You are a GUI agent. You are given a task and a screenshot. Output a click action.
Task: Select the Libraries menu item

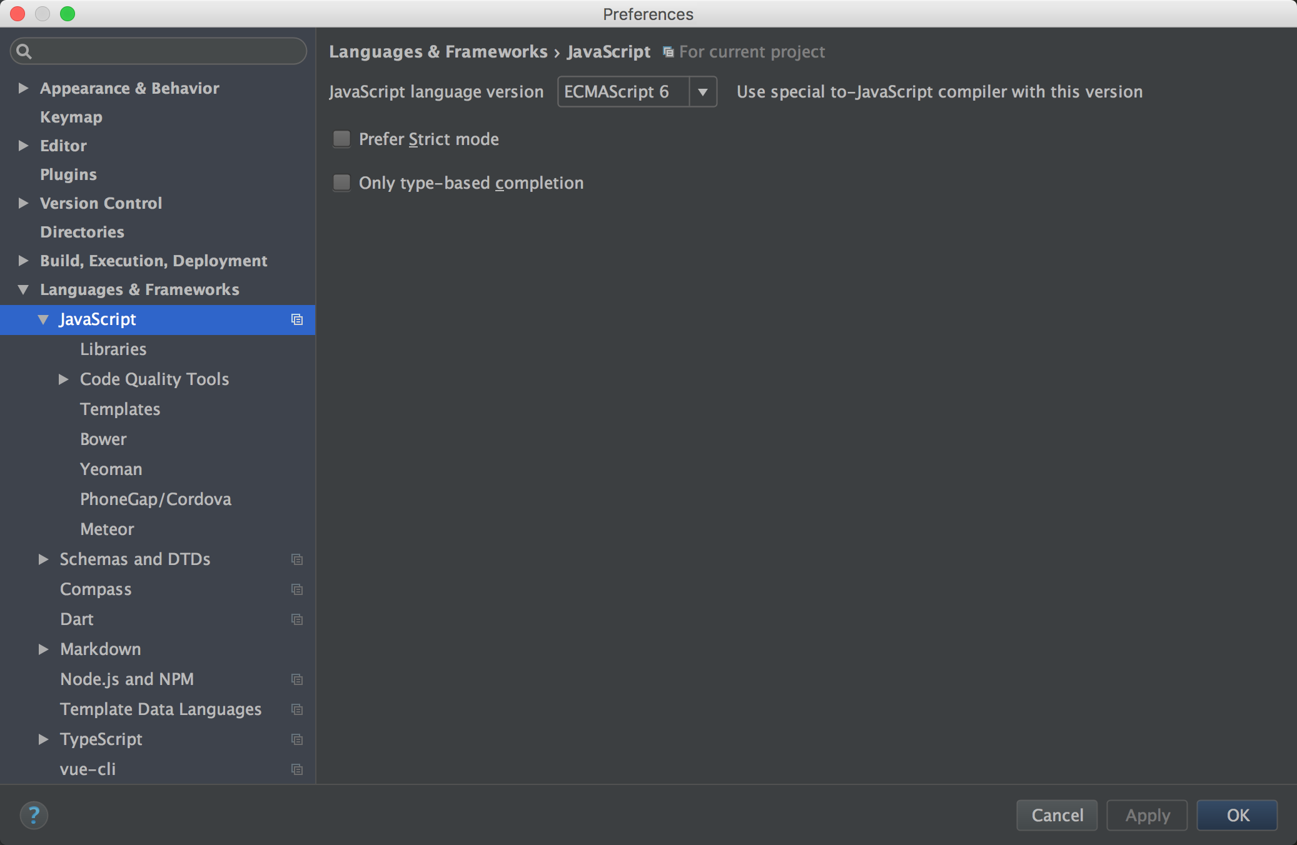point(113,349)
